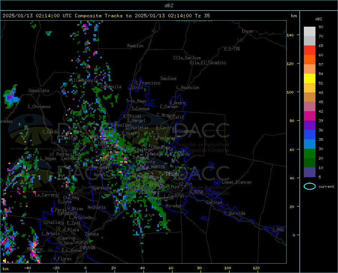Click the 'Tulumaya' map label

[x=140, y=109]
